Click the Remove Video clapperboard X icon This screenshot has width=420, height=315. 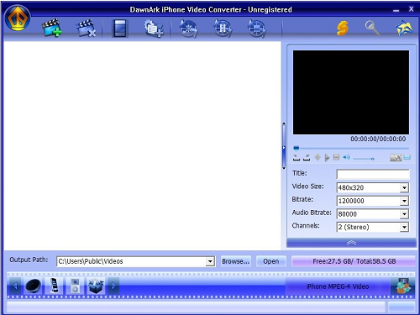coord(87,28)
